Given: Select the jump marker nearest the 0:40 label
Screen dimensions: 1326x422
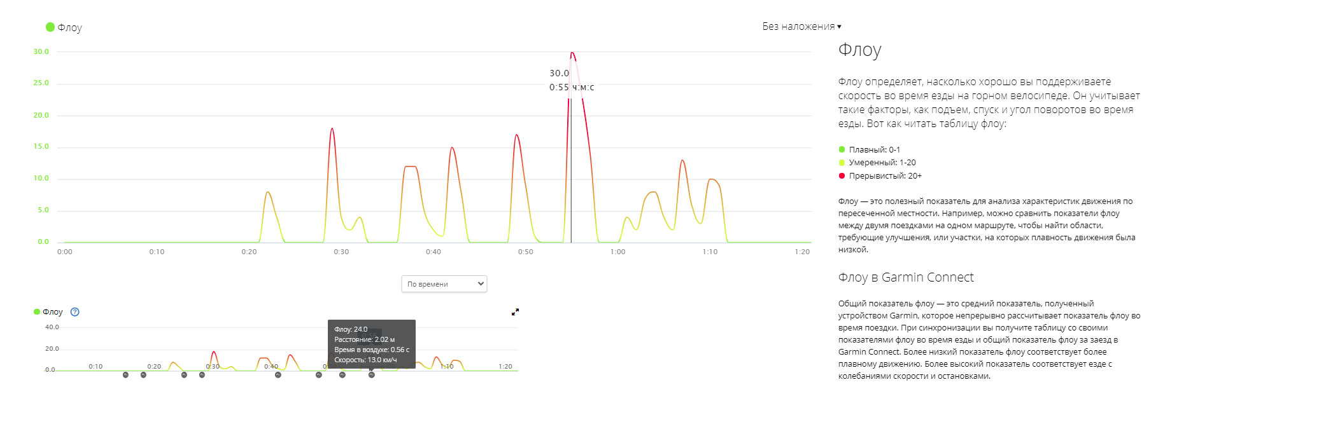Looking at the screenshot, I should [x=278, y=375].
